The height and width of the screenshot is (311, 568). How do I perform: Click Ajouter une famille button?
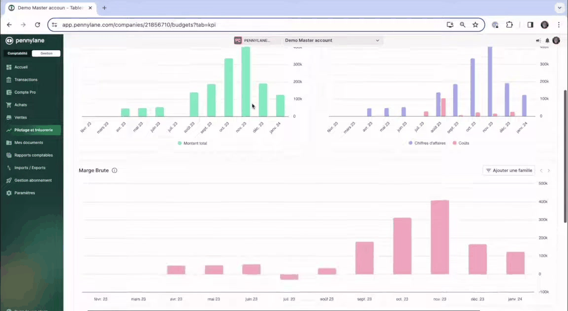(509, 170)
